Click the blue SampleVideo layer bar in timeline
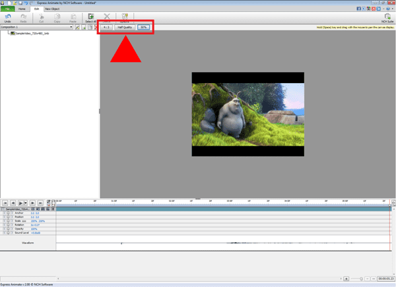Screen dimensions: 396x287 (224, 209)
